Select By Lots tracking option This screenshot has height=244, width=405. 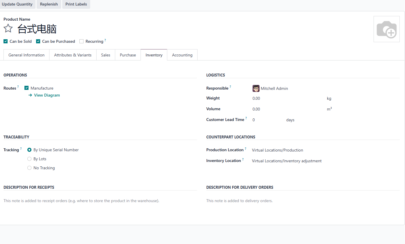(29, 159)
